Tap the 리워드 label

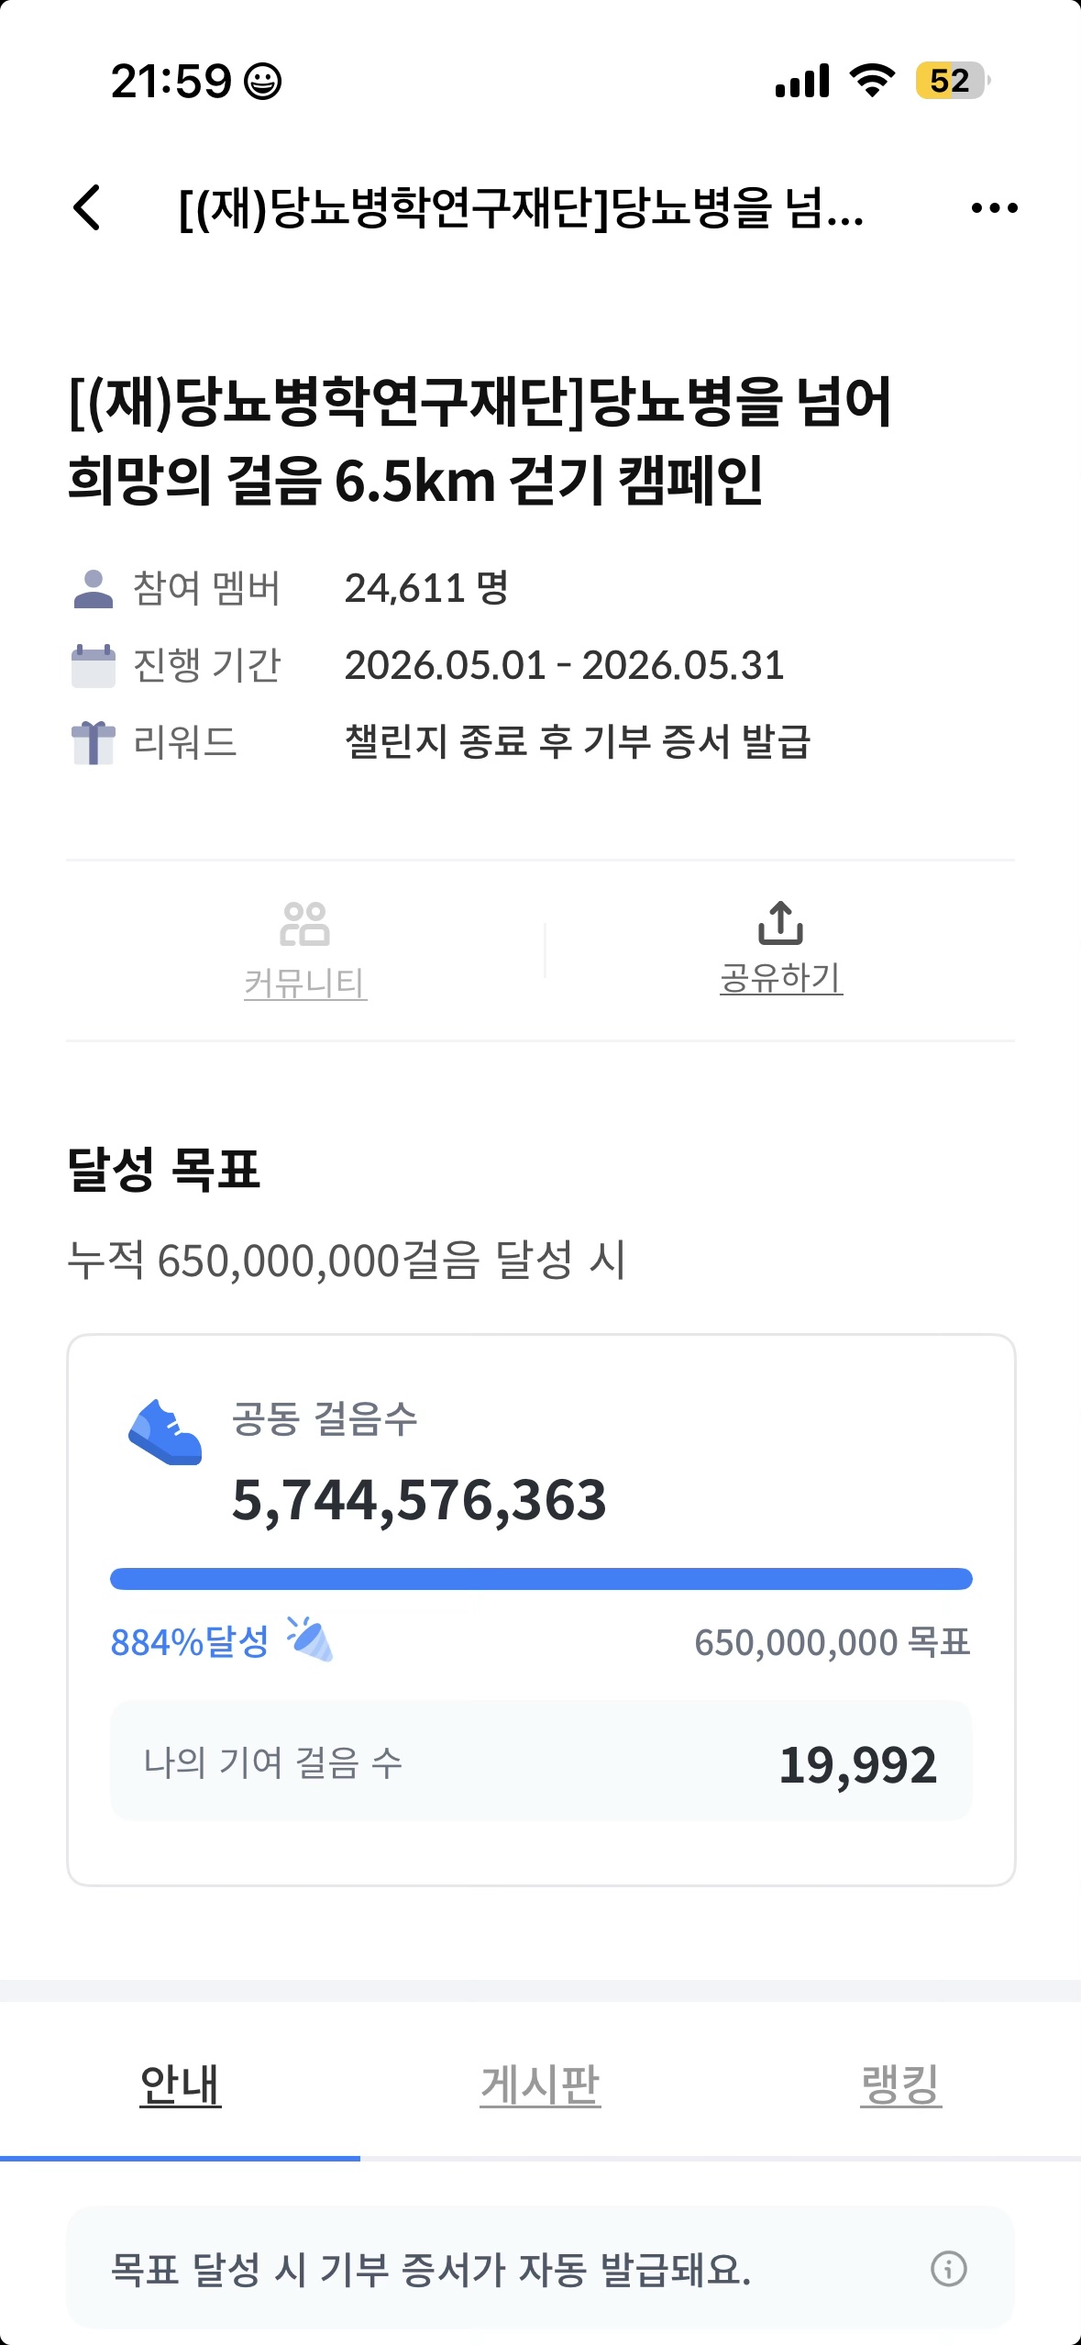tap(185, 742)
